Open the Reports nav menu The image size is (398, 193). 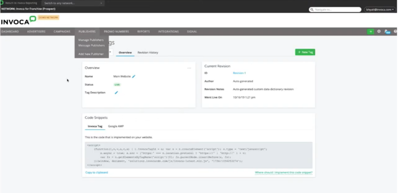click(143, 32)
